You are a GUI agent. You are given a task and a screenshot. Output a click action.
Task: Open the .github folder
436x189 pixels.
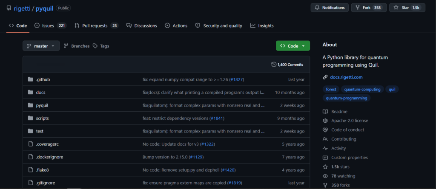coord(43,80)
